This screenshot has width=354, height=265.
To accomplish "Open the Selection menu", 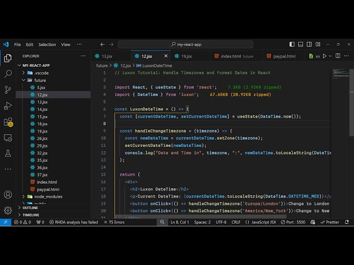I will pos(47,44).
